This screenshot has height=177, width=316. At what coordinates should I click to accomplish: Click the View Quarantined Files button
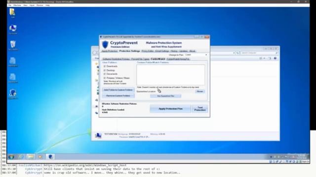pos(166,96)
